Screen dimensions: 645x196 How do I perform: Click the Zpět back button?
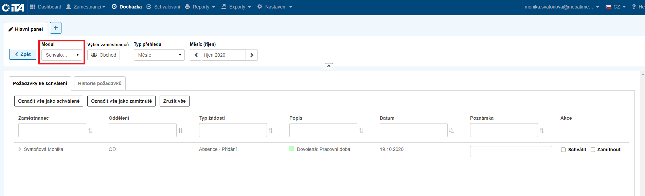point(23,54)
